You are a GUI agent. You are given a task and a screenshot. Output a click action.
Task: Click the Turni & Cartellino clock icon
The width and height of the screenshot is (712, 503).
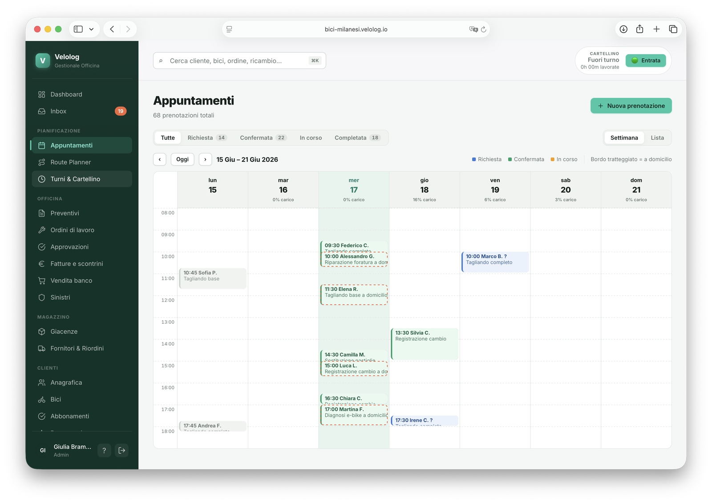click(41, 179)
